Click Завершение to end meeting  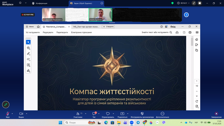(x=216, y=115)
